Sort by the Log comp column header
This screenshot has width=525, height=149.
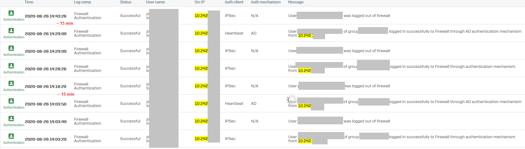pyautogui.click(x=82, y=2)
